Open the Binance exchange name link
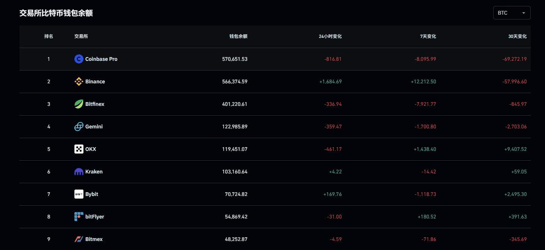The width and height of the screenshot is (545, 250). [x=95, y=81]
